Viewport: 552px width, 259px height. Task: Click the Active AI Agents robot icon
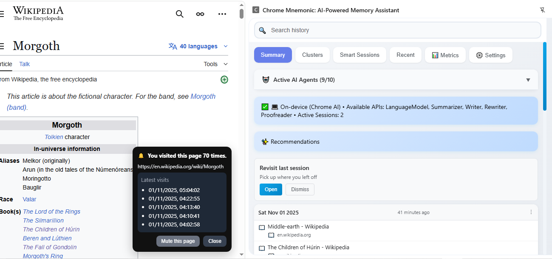click(266, 80)
